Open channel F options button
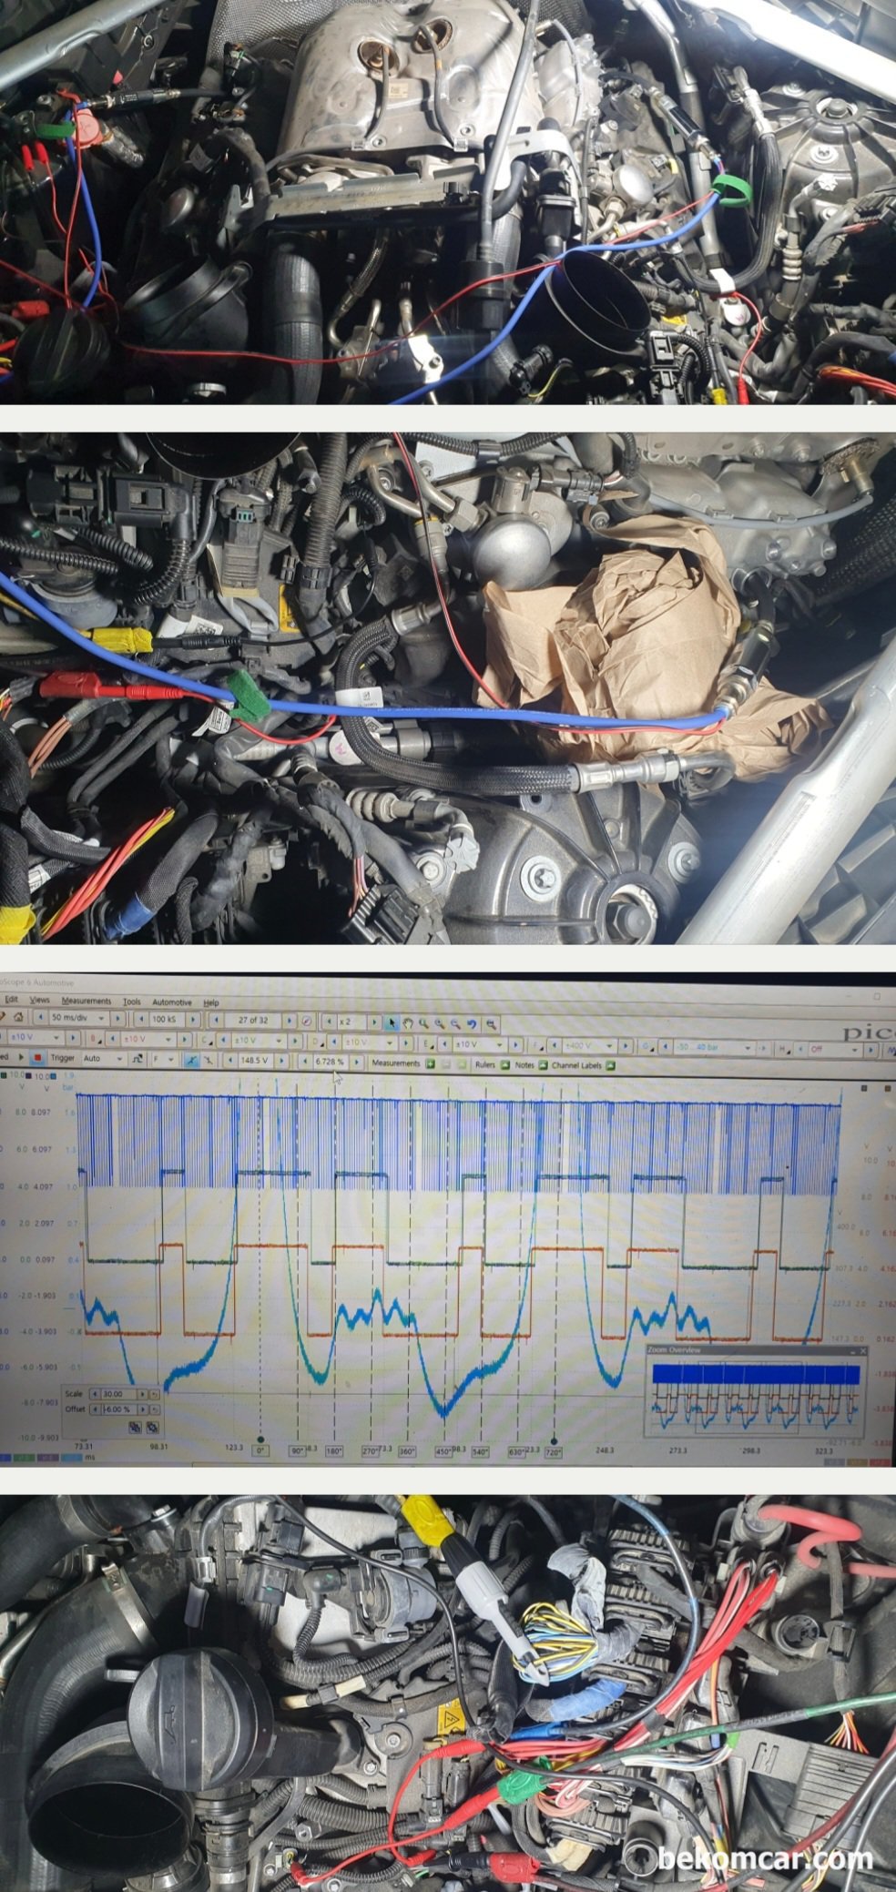Viewport: 896px width, 1892px height. tap(539, 1045)
